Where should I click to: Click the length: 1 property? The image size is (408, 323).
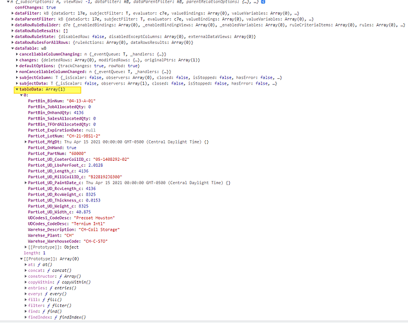click(34, 253)
